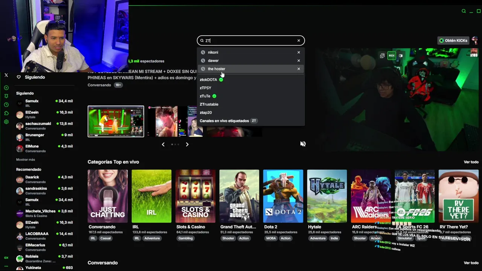Select the first featured stream thumbnail
The width and height of the screenshot is (482, 271).
point(116,122)
